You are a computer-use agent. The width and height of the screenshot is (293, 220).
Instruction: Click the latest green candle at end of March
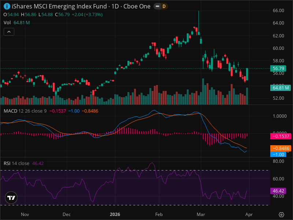(247, 74)
